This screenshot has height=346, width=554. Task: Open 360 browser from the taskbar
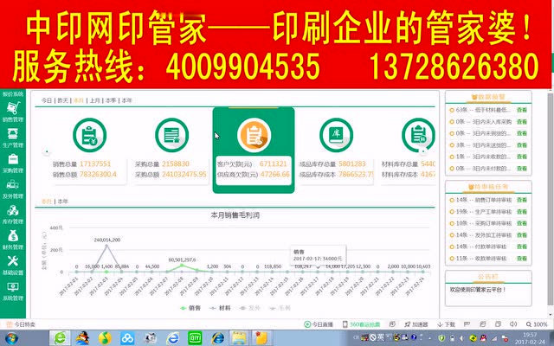click(x=60, y=338)
